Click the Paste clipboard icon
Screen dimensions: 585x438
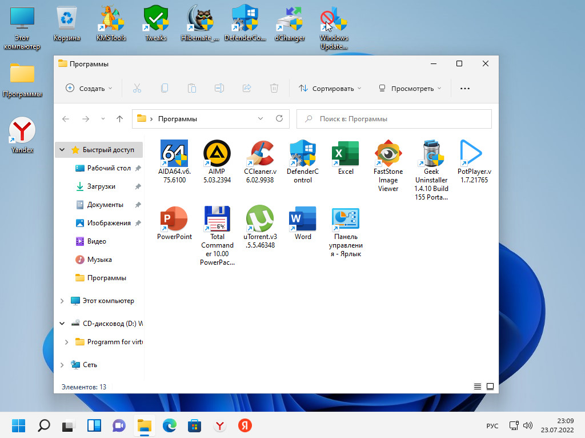(x=192, y=89)
